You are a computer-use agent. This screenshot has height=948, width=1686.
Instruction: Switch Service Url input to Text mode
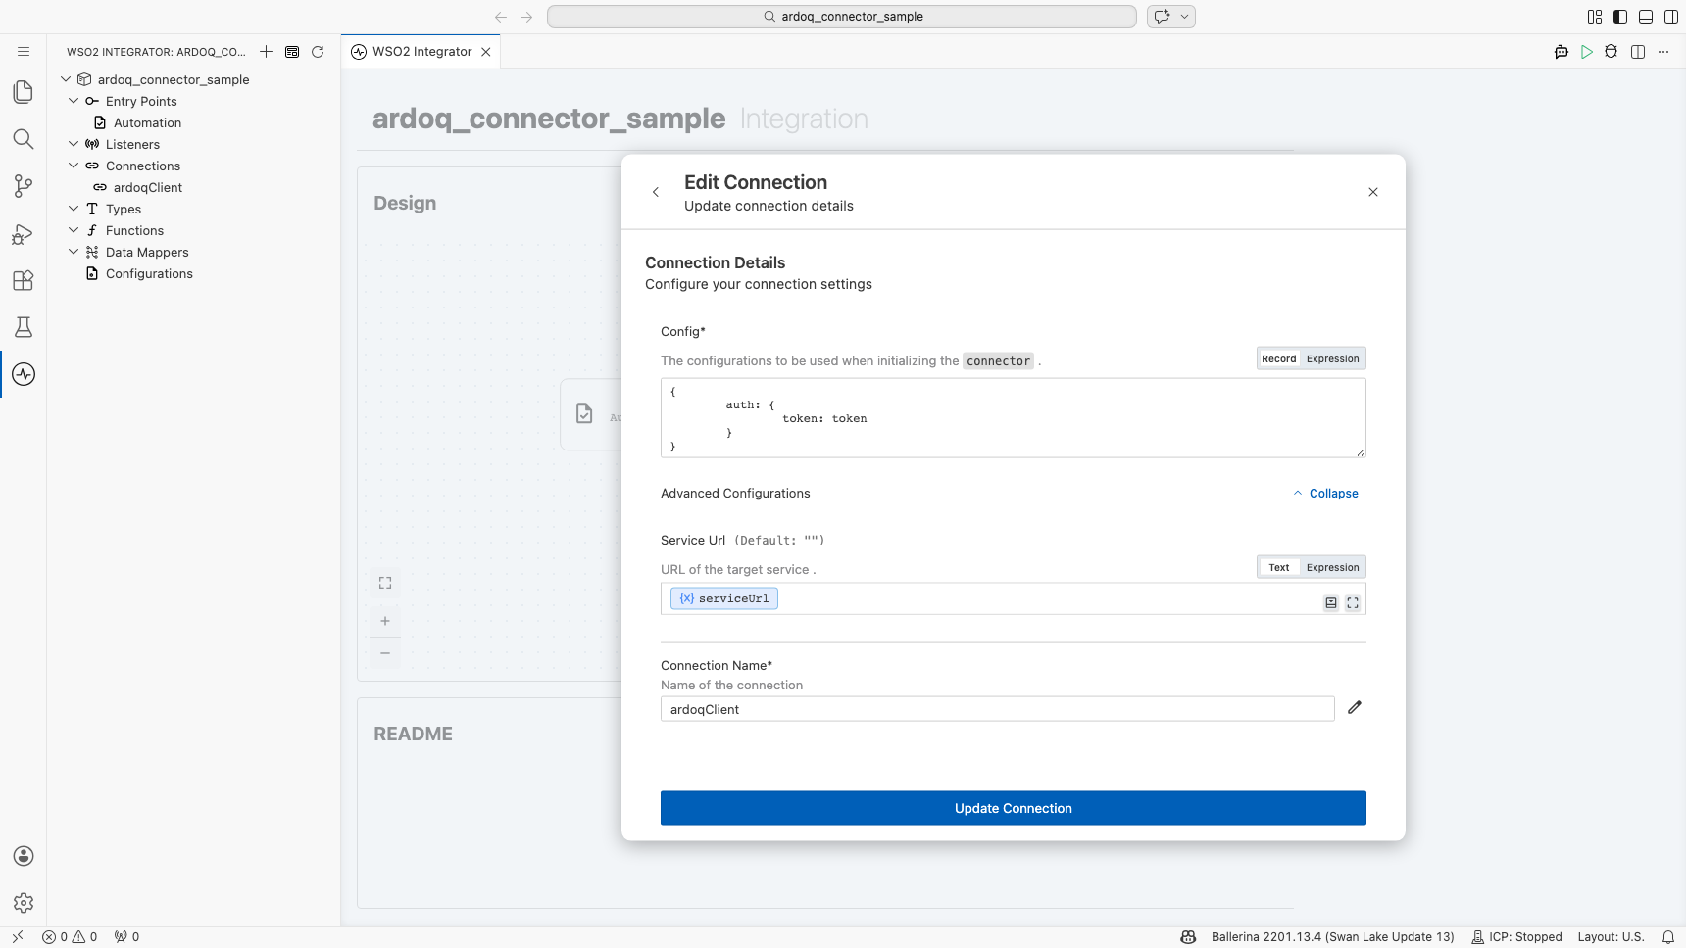(1279, 568)
